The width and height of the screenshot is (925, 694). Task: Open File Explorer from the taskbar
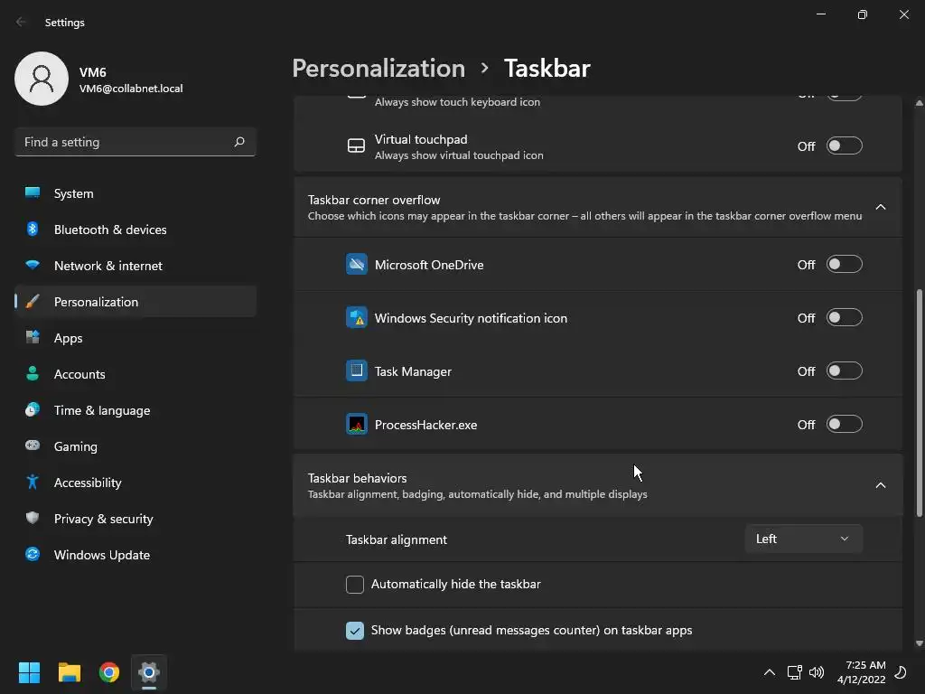click(x=70, y=672)
